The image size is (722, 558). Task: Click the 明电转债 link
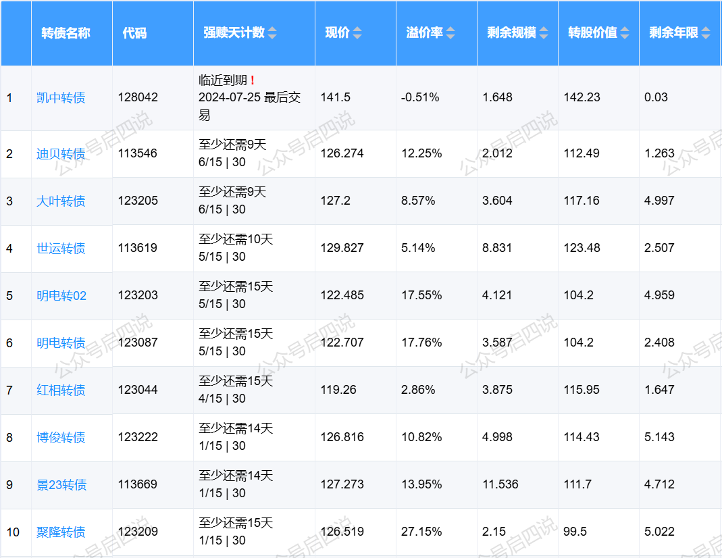(61, 343)
